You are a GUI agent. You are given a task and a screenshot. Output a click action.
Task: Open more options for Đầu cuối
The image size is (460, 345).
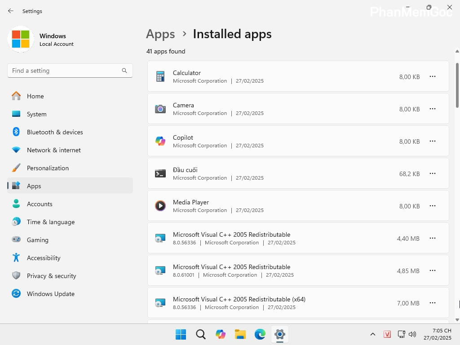pos(432,173)
